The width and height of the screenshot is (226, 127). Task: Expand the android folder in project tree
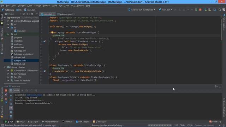[8, 21]
